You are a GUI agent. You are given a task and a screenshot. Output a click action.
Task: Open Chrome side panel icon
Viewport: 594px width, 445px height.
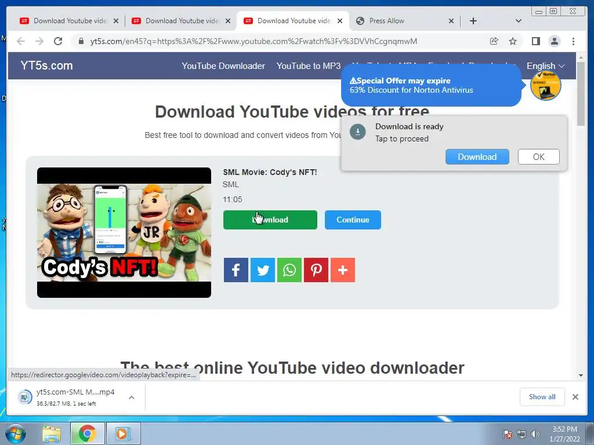tap(535, 41)
